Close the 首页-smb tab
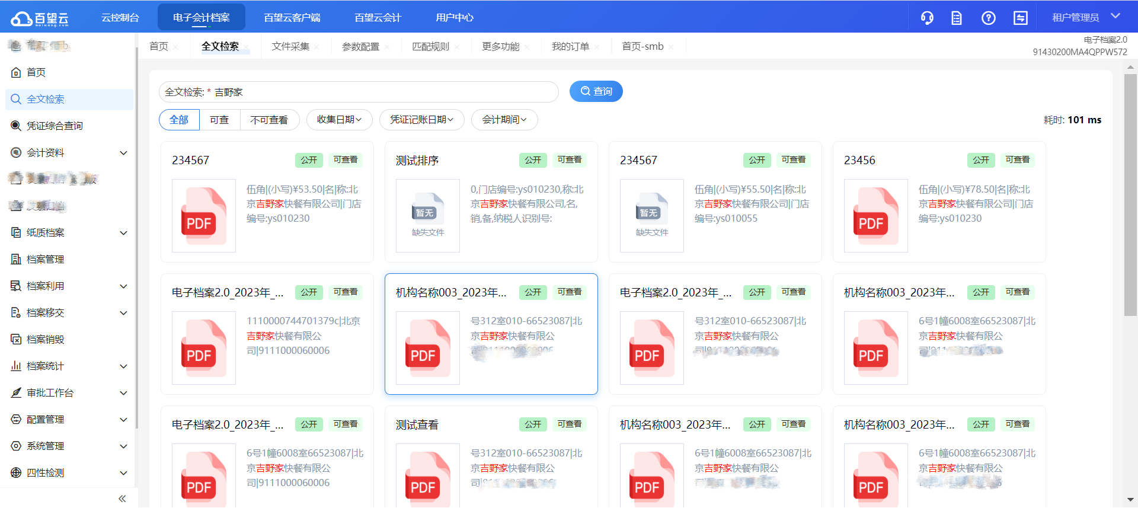The image size is (1138, 508). coord(671,47)
